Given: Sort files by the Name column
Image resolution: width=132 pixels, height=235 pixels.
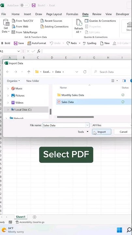Looking at the screenshot, I should [x=63, y=88].
